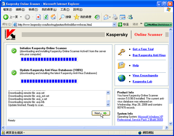
Task: Open the 檢視(V) menu
Action: 33,10
